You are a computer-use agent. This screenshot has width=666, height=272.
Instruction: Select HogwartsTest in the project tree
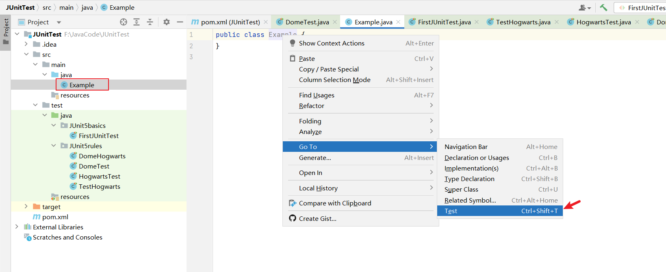[99, 176]
